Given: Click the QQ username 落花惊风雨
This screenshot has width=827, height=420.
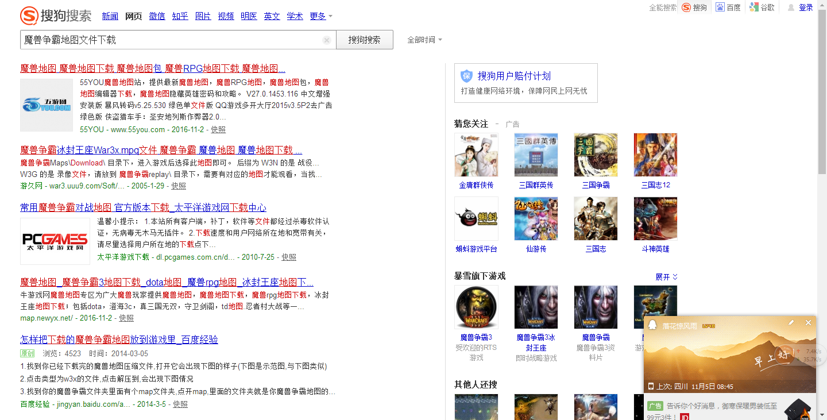Looking at the screenshot, I should pos(679,326).
